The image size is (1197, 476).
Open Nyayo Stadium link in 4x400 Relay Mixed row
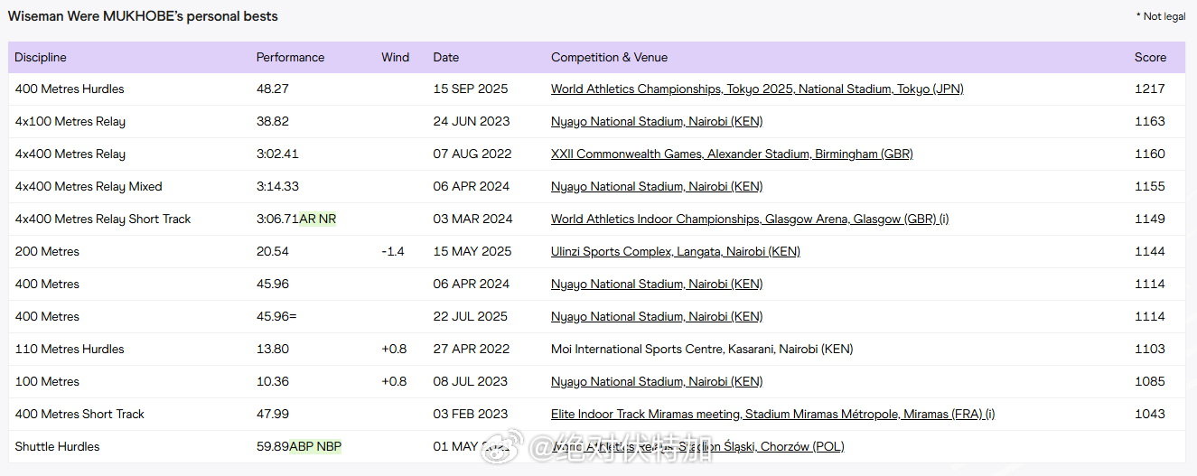click(x=657, y=186)
